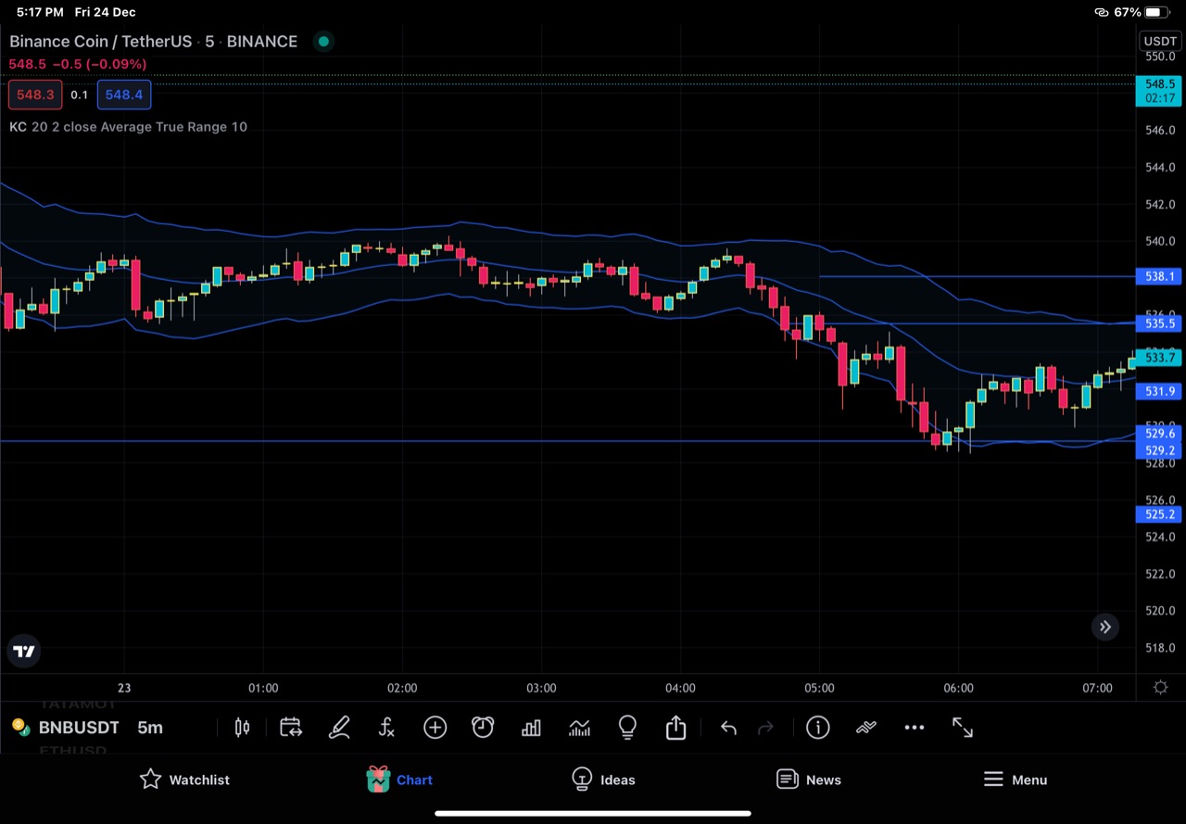Open the bar chart financials icon
The width and height of the screenshot is (1186, 824).
[531, 728]
